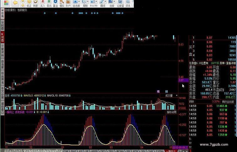Click the 卖出 sell icon

49,4
